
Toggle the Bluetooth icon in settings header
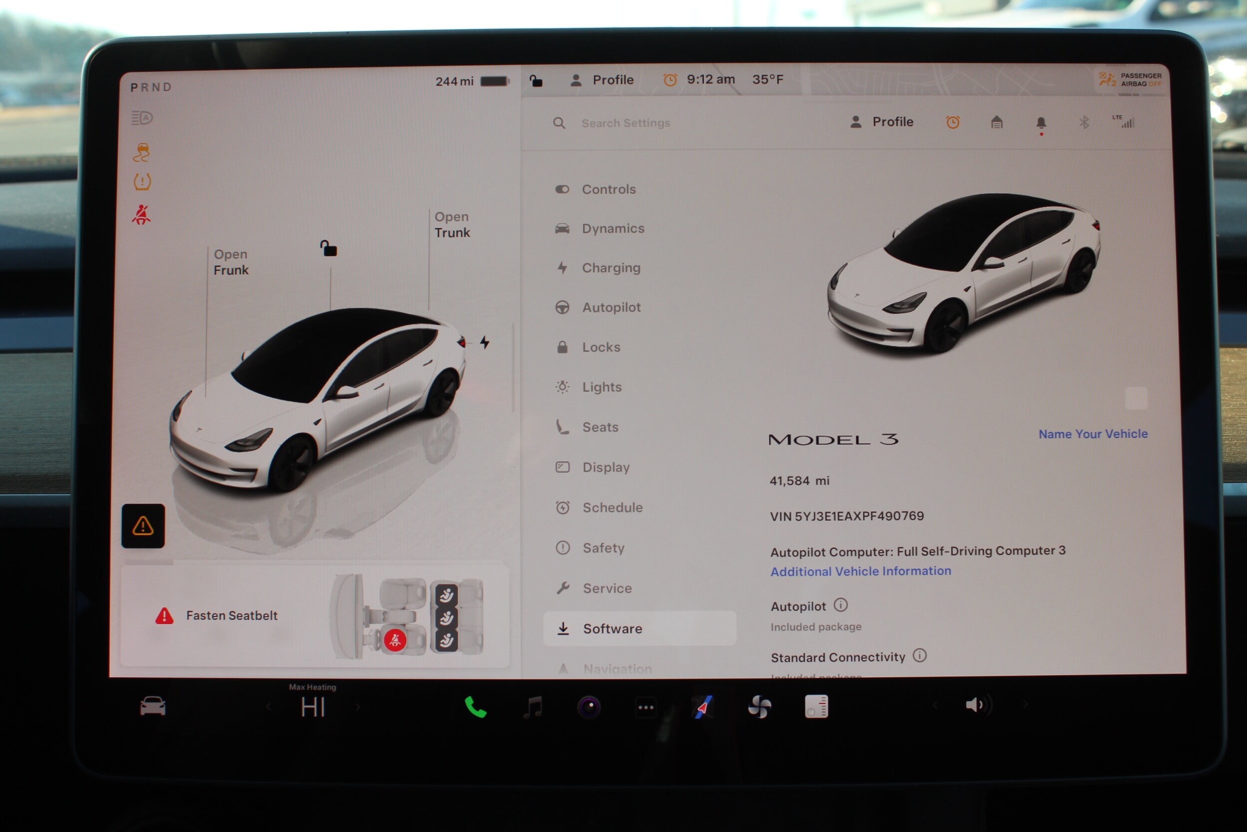pos(1084,123)
